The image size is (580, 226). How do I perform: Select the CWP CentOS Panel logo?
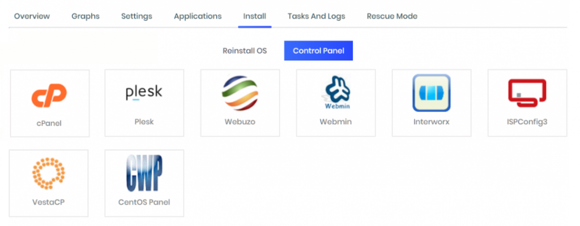point(144,173)
